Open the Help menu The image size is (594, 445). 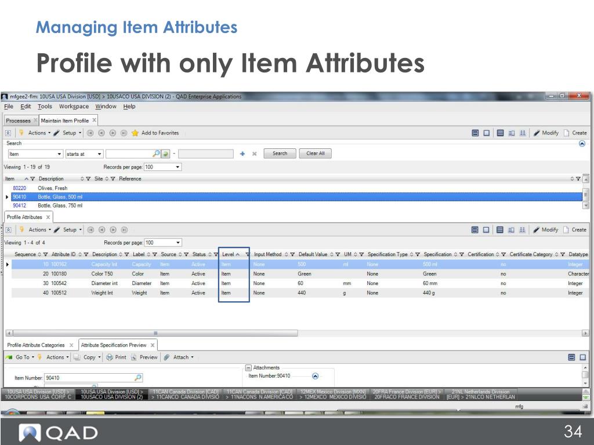(129, 107)
